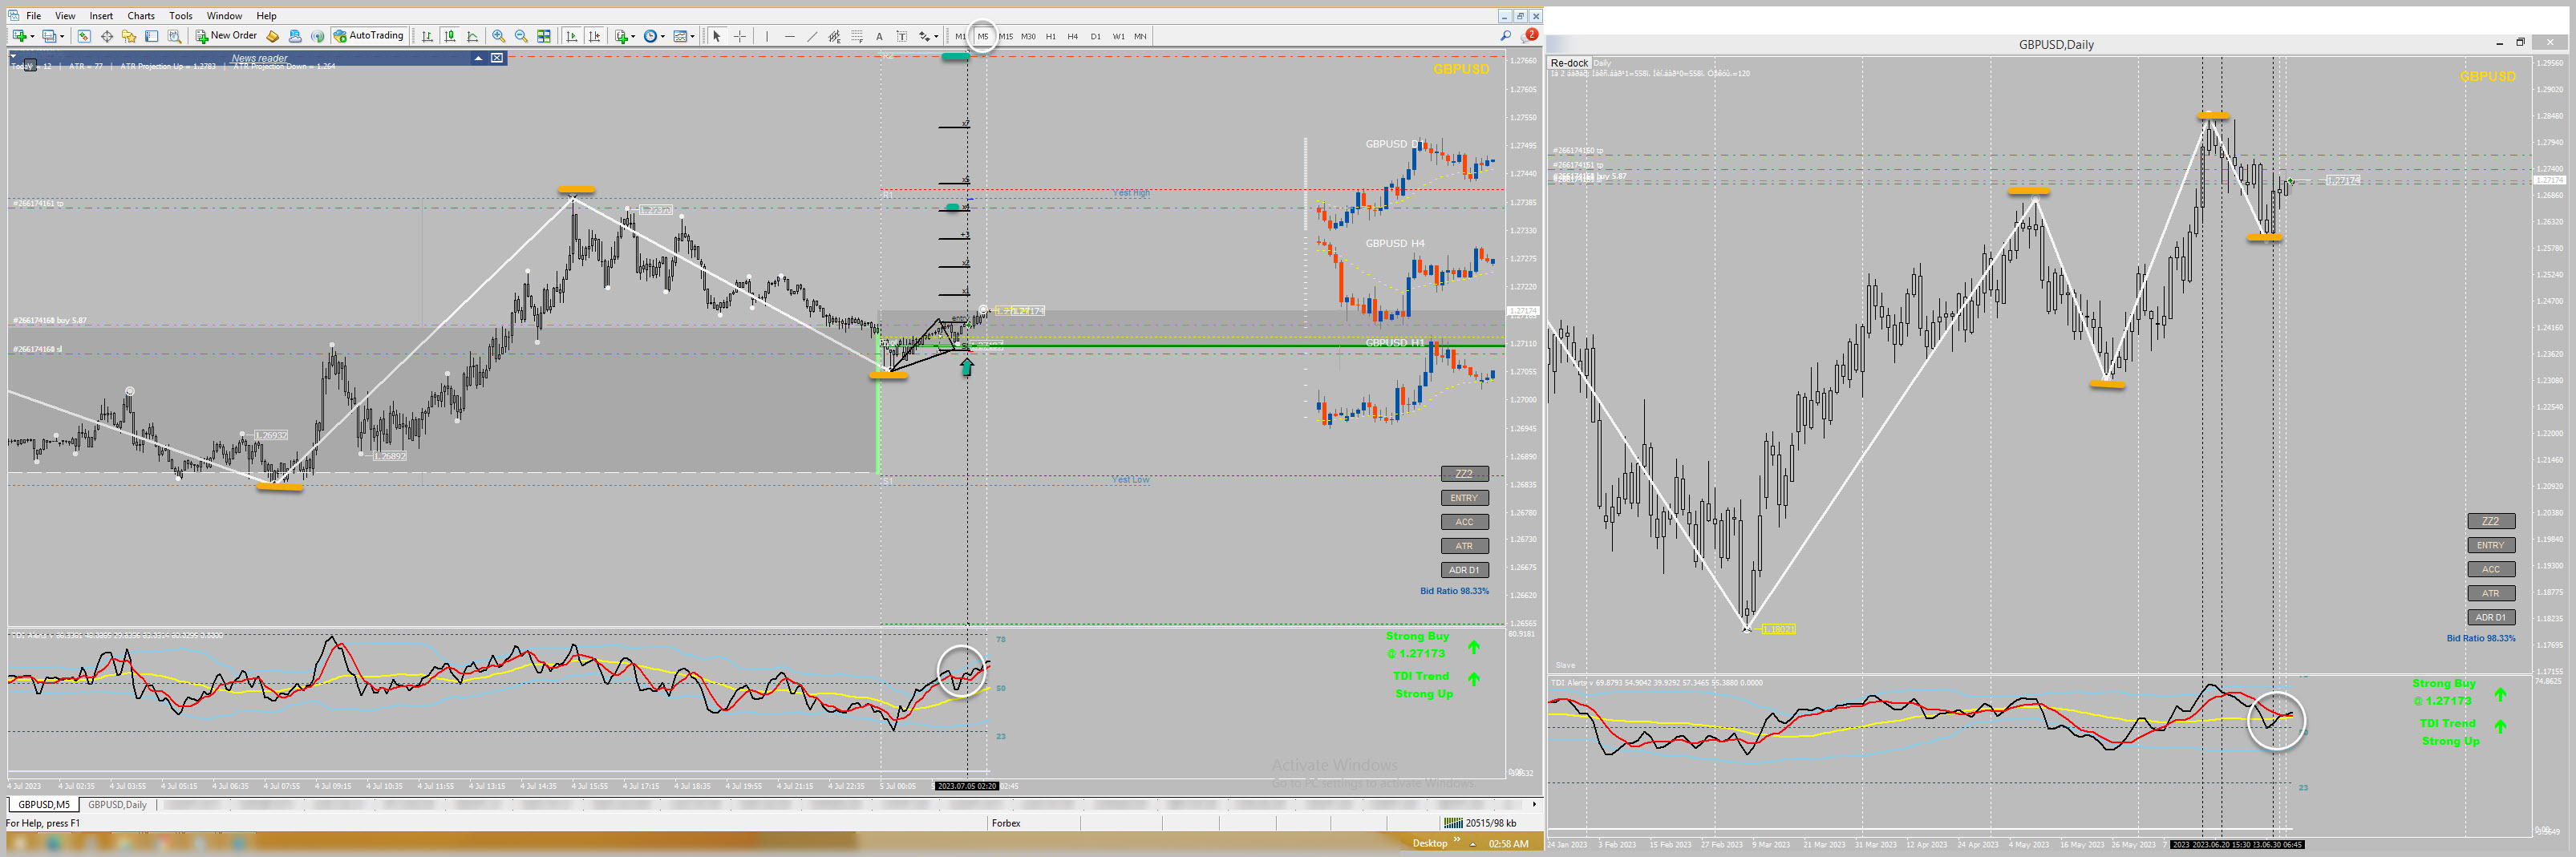Click the New Order button
This screenshot has width=2576, height=857.
click(x=226, y=36)
